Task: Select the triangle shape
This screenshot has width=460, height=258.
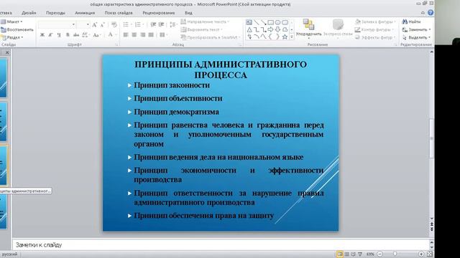Action: (x=249, y=29)
